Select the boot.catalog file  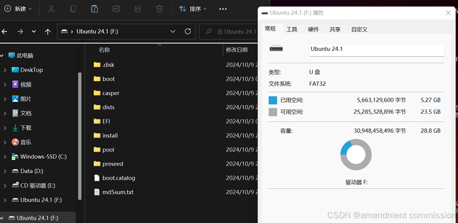click(x=114, y=178)
